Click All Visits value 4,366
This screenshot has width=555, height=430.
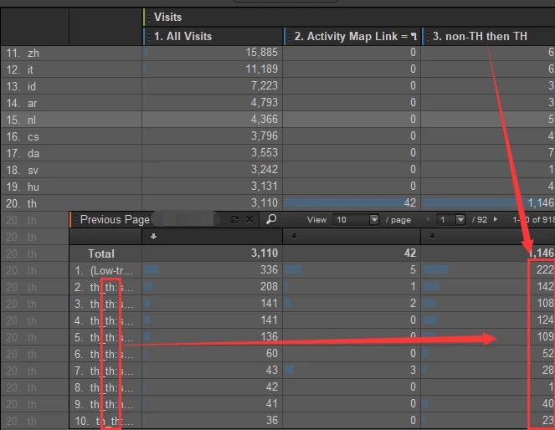(265, 119)
